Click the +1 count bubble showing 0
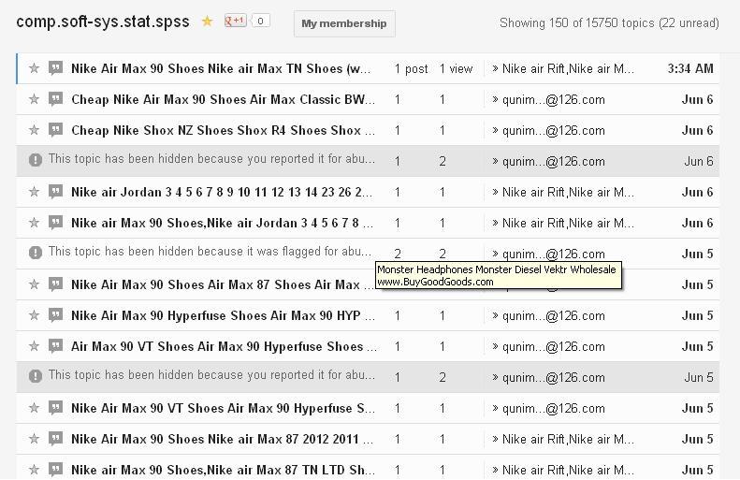 (x=260, y=21)
